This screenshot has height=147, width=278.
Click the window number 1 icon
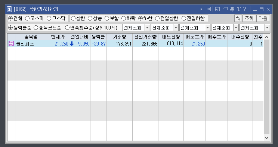[9, 9]
